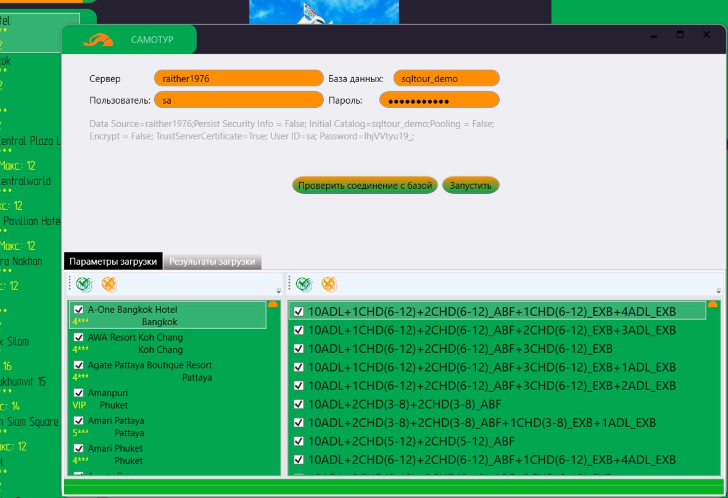Open the accommodations toolbar overflow dropdown arrow

pyautogui.click(x=718, y=291)
